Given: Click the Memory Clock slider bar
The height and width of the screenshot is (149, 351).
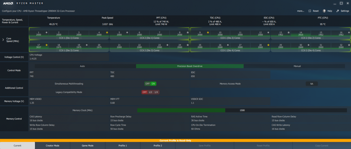Looking at the screenshot, I should (x=242, y=110).
